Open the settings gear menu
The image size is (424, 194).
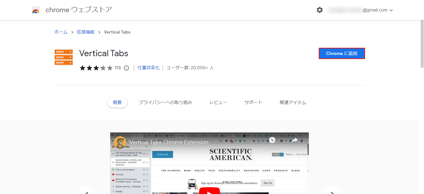click(320, 10)
